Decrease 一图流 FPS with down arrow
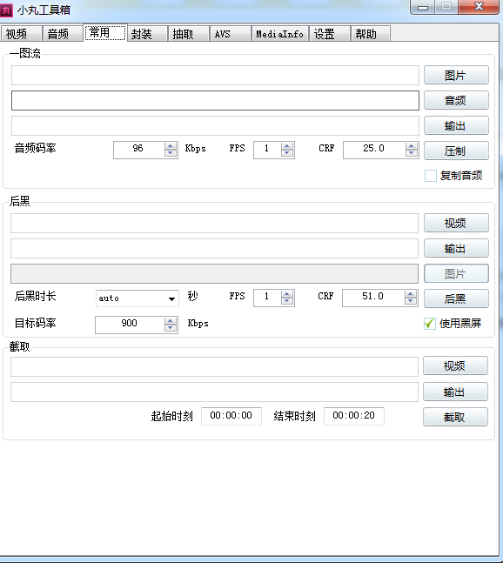This screenshot has width=503, height=563. coord(286,153)
